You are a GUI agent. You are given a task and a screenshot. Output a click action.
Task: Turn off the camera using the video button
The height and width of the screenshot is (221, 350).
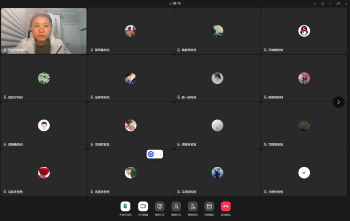point(143,206)
